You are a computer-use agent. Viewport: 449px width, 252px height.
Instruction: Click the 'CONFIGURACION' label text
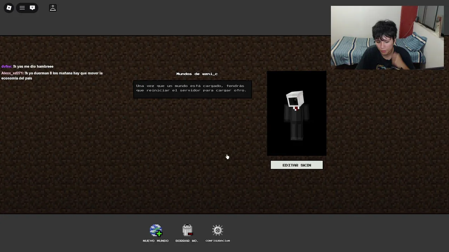[217, 241]
